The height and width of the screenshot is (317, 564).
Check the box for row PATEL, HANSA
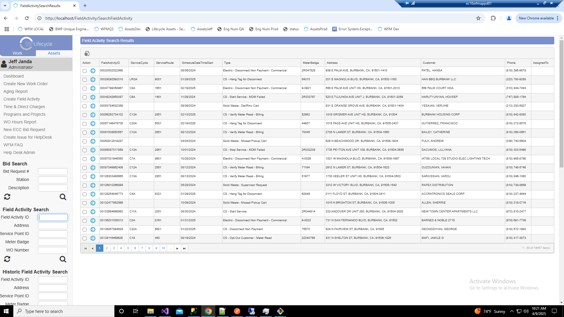85,71
